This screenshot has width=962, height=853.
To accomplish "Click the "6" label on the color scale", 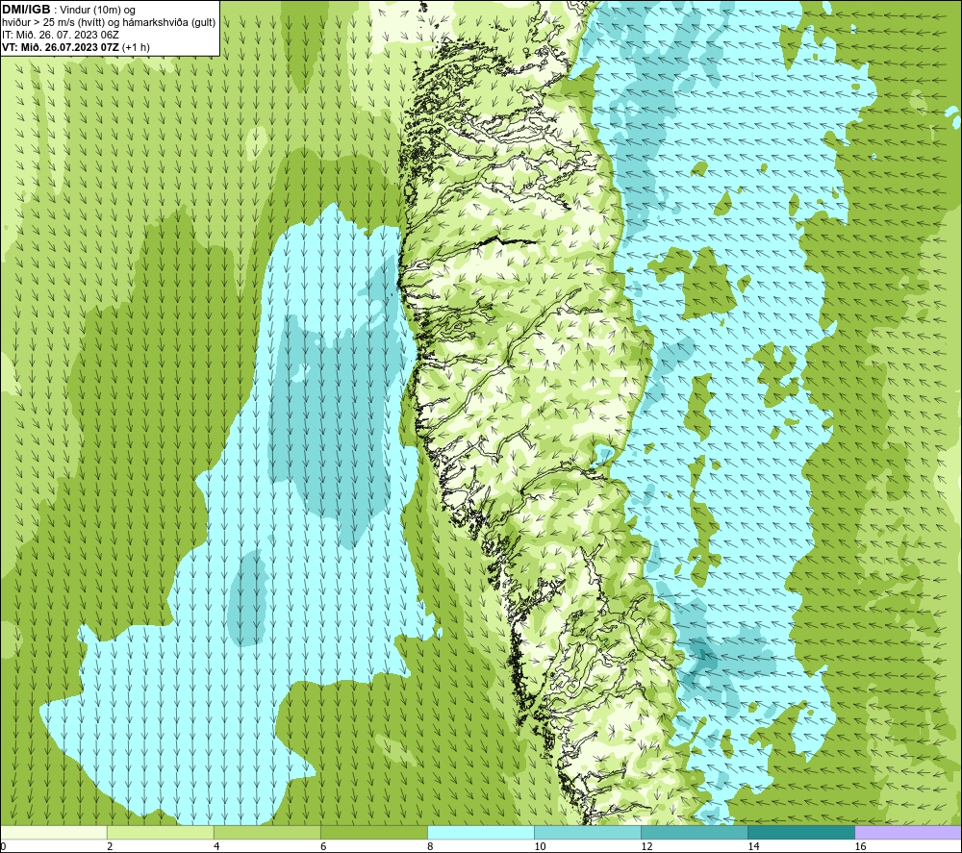I will [323, 847].
